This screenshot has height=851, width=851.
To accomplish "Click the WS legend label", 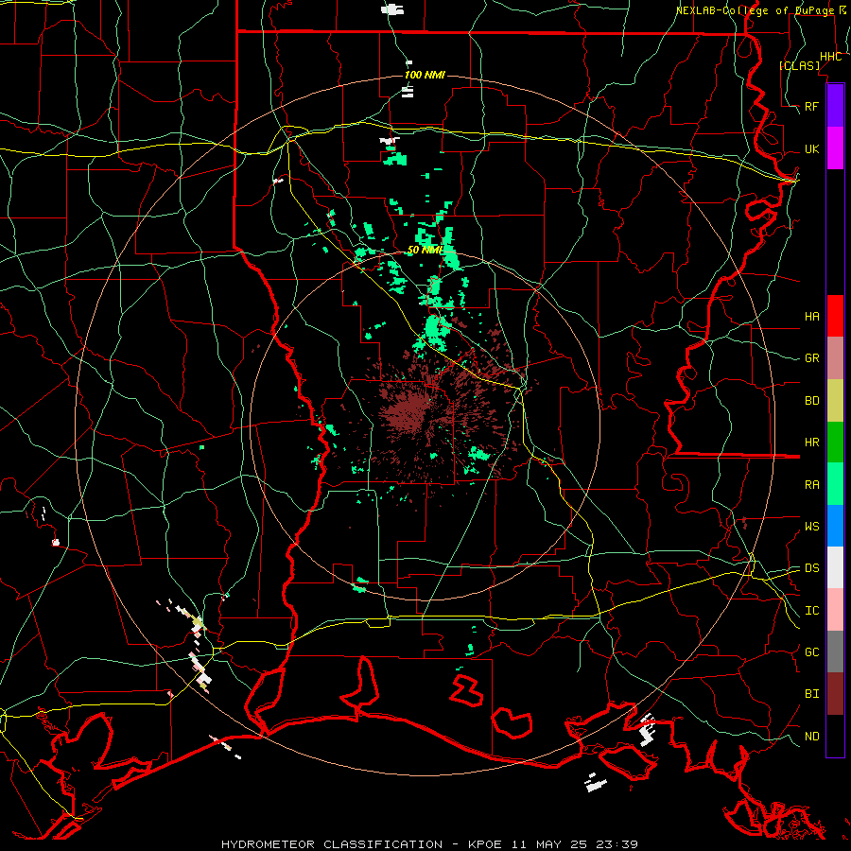I will 812,527.
